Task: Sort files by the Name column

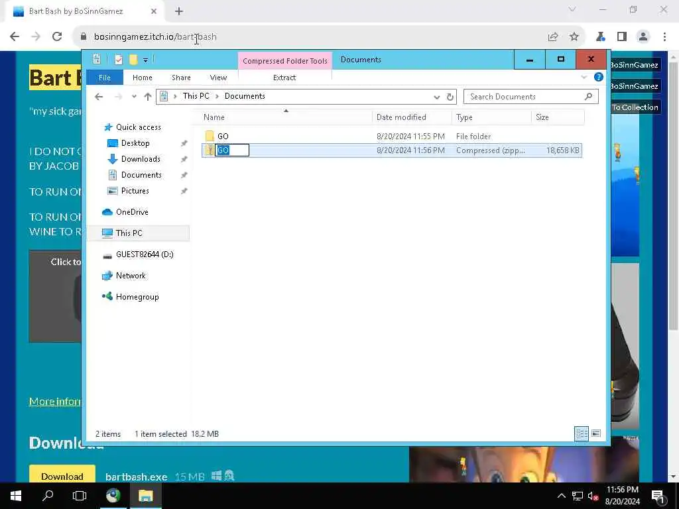Action: tap(286, 117)
